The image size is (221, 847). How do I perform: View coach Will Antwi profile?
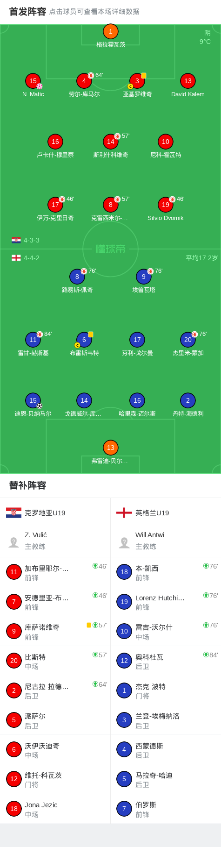tap(166, 541)
